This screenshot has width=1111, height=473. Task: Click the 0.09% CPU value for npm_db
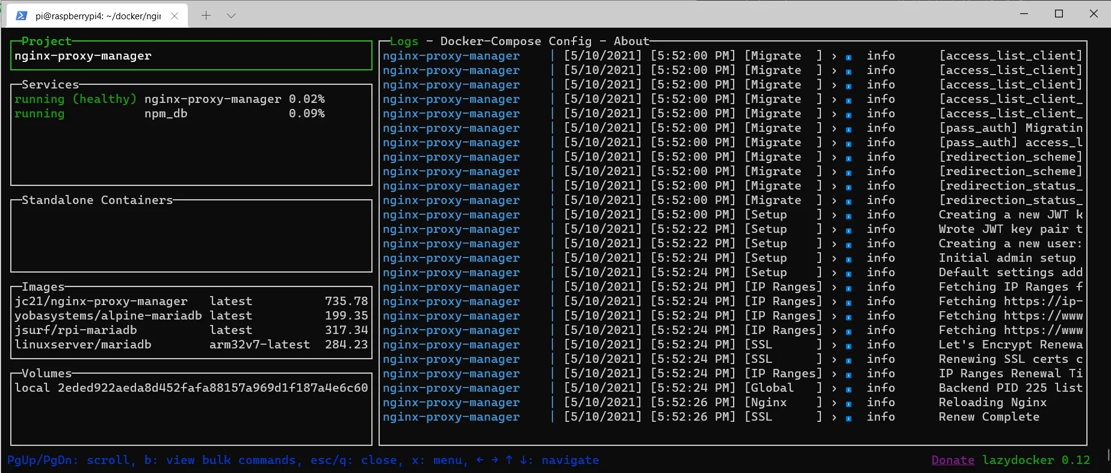[306, 114]
